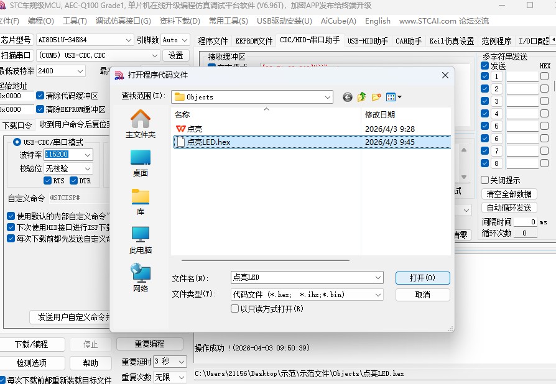Click the 打开 button to open the file
This screenshot has width=556, height=384.
(422, 277)
